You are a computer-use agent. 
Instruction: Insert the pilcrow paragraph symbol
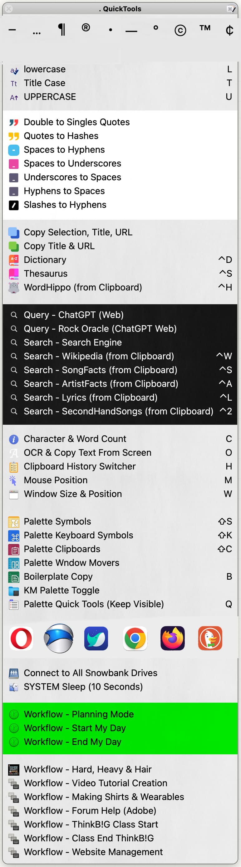(61, 30)
